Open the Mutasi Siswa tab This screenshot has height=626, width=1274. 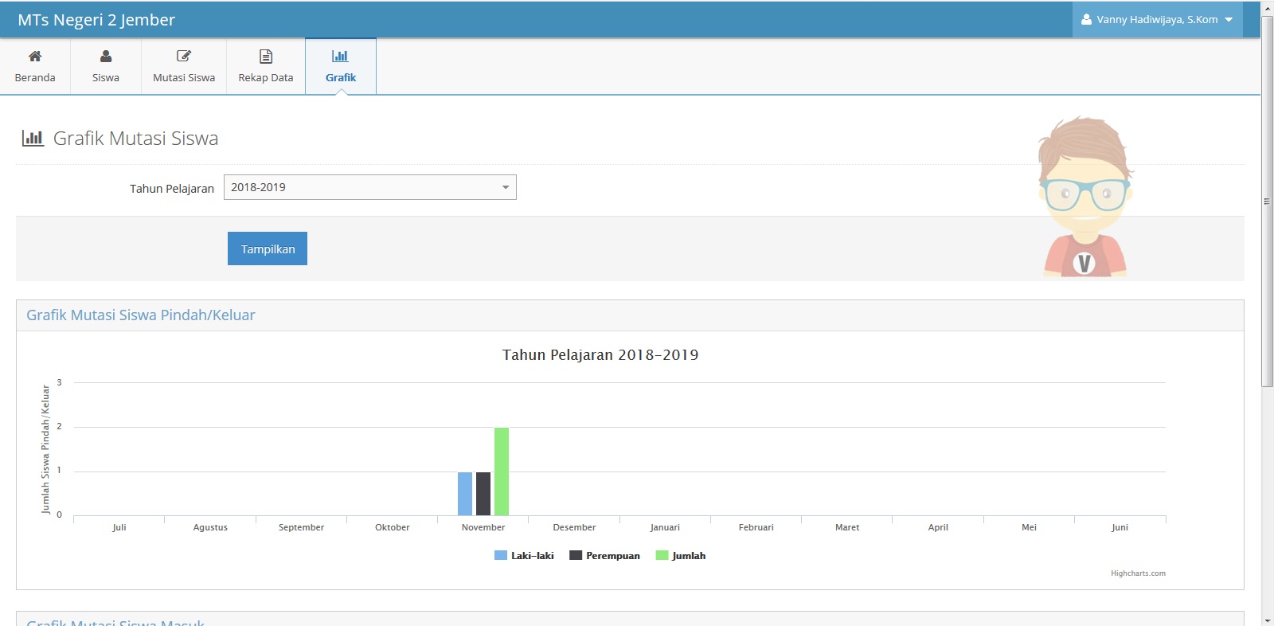click(x=184, y=66)
